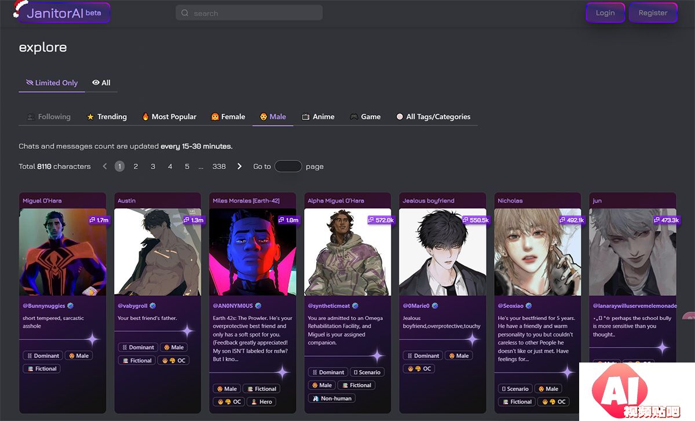
Task: Click Scenario tag on Nicholas card
Action: pos(514,389)
